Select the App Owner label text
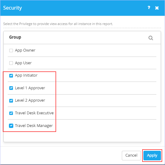The image size is (165, 165). [x=25, y=50]
